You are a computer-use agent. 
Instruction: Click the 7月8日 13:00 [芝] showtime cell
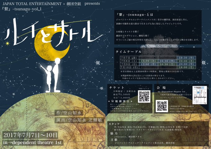coord(148,61)
